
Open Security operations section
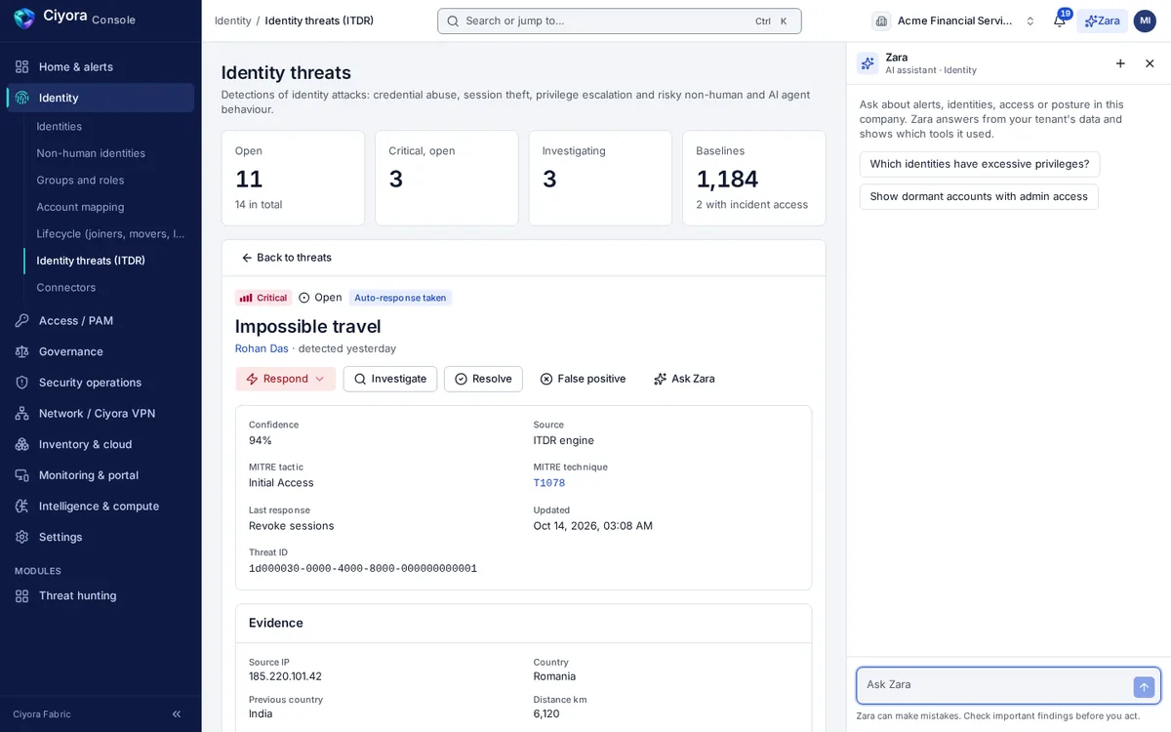(x=101, y=383)
